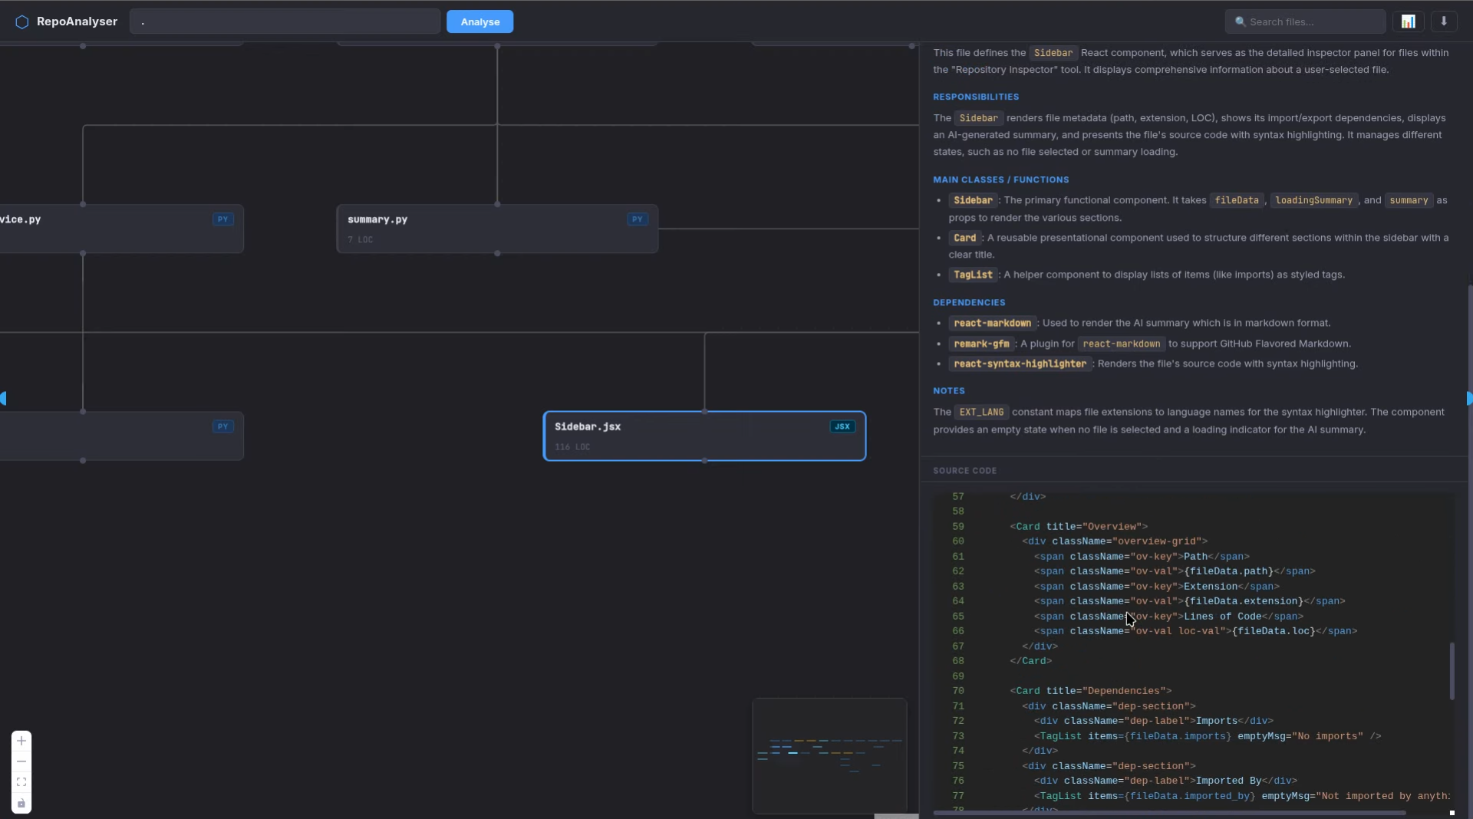Image resolution: width=1473 pixels, height=819 pixels.
Task: Click the RepoAnalyser hexagon logo
Action: click(x=22, y=21)
